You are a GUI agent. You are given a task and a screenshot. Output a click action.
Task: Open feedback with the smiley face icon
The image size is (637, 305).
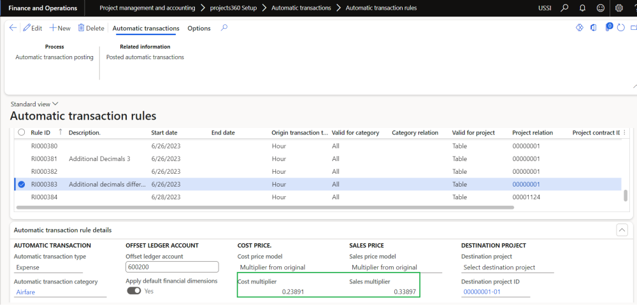[600, 8]
